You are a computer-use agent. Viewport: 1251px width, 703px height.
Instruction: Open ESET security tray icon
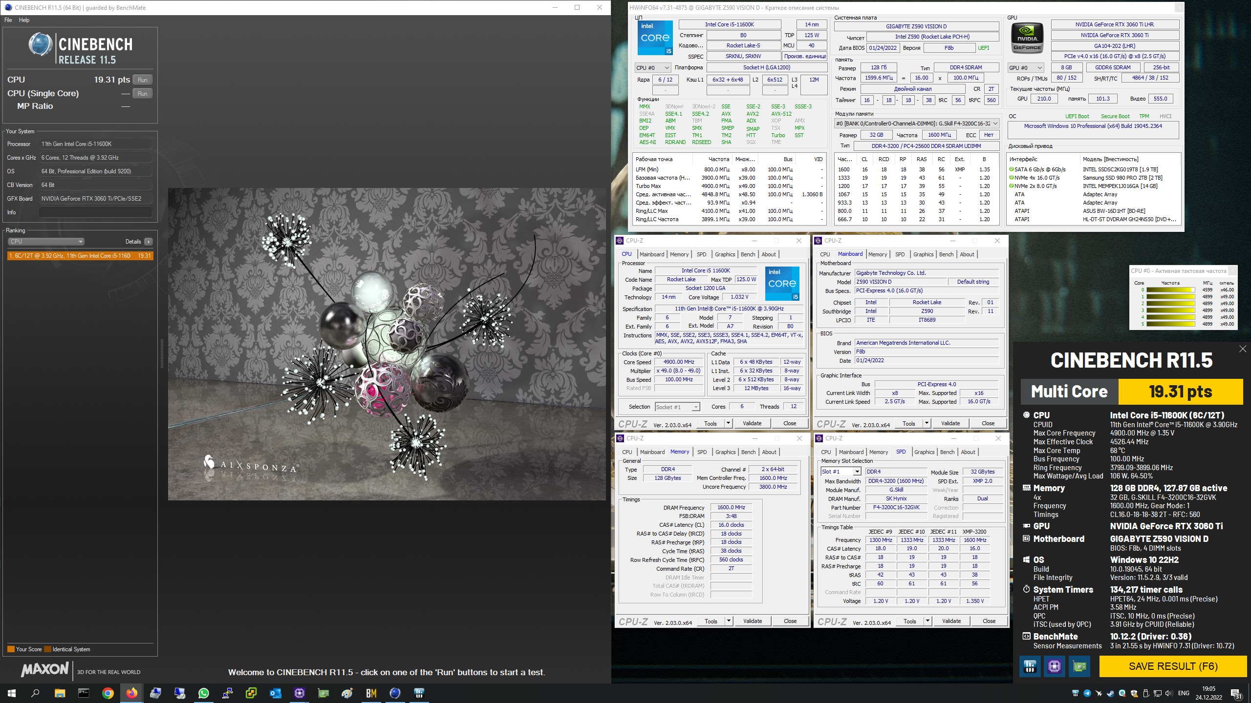pos(1122,693)
